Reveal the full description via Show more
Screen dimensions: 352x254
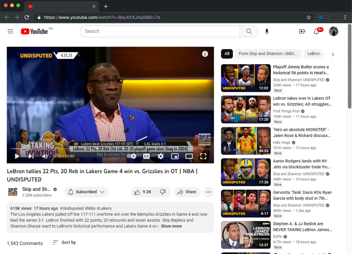171,226
